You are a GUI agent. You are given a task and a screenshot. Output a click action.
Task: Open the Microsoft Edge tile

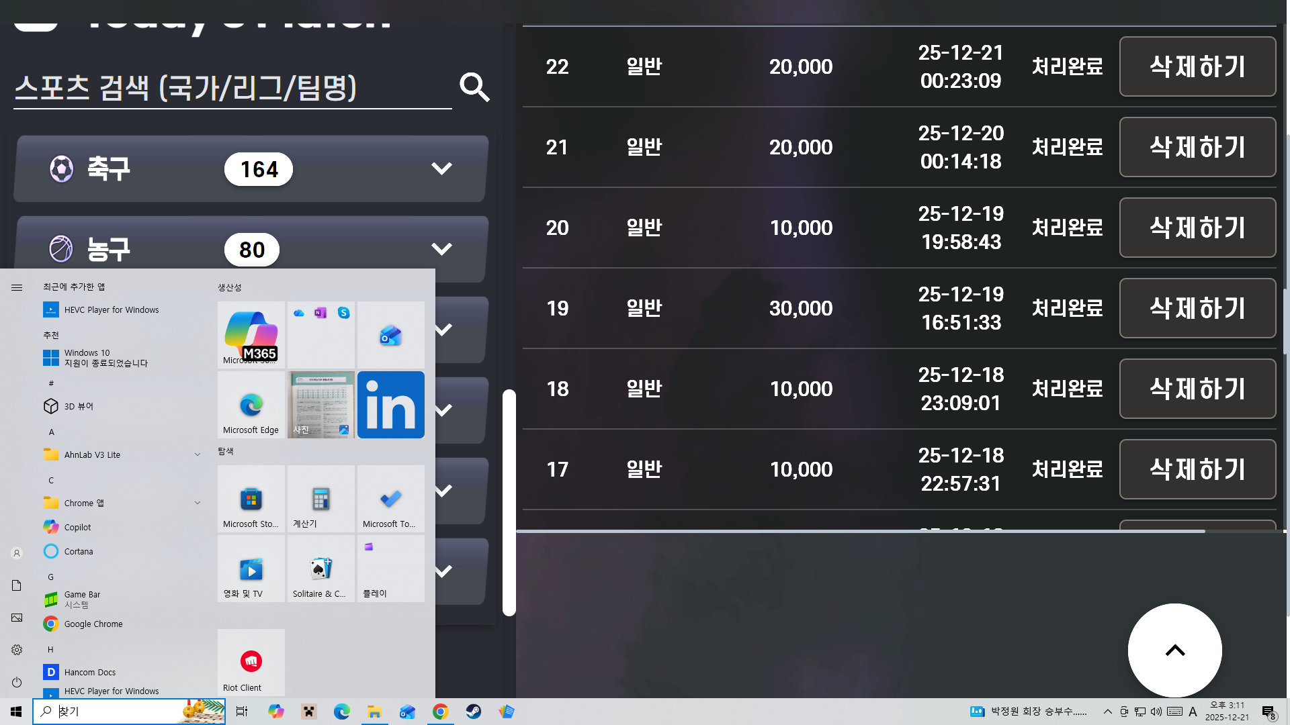251,405
